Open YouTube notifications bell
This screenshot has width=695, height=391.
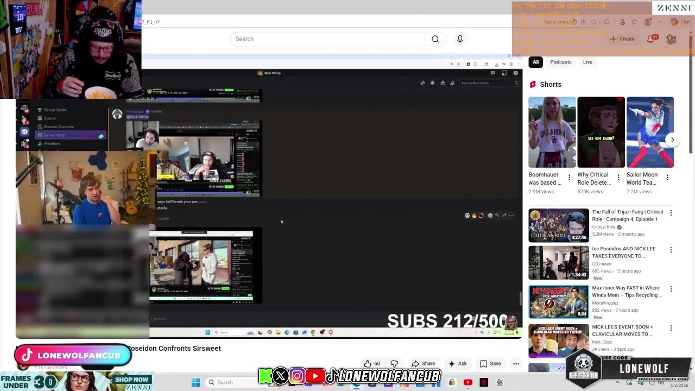[x=651, y=39]
